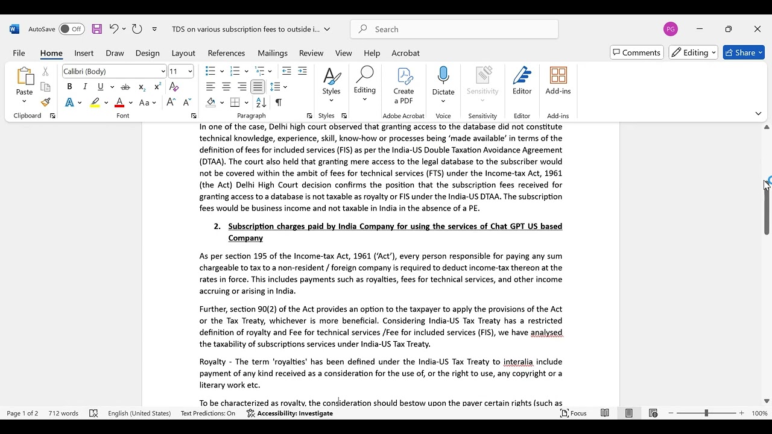Screen dimensions: 772x434
Task: Switch to Web Layout view icon
Action: coord(653,414)
